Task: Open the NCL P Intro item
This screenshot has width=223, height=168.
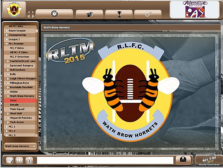Action: pos(17,48)
